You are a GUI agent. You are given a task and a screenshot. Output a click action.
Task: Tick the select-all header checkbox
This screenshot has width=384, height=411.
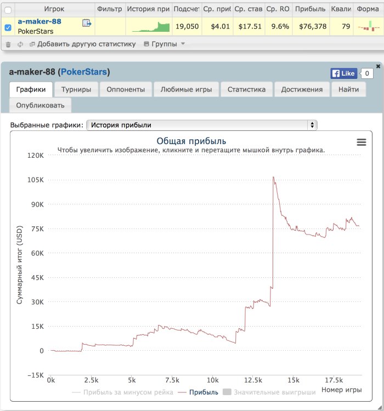click(8, 10)
